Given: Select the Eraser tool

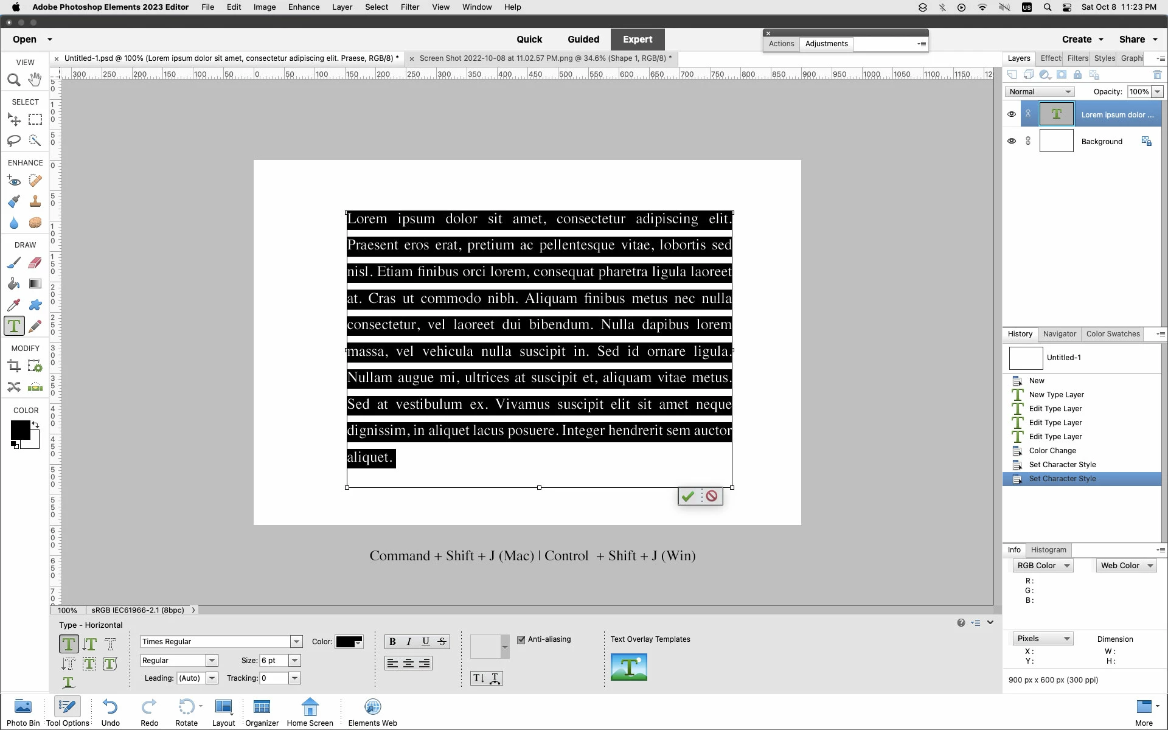Looking at the screenshot, I should [35, 263].
